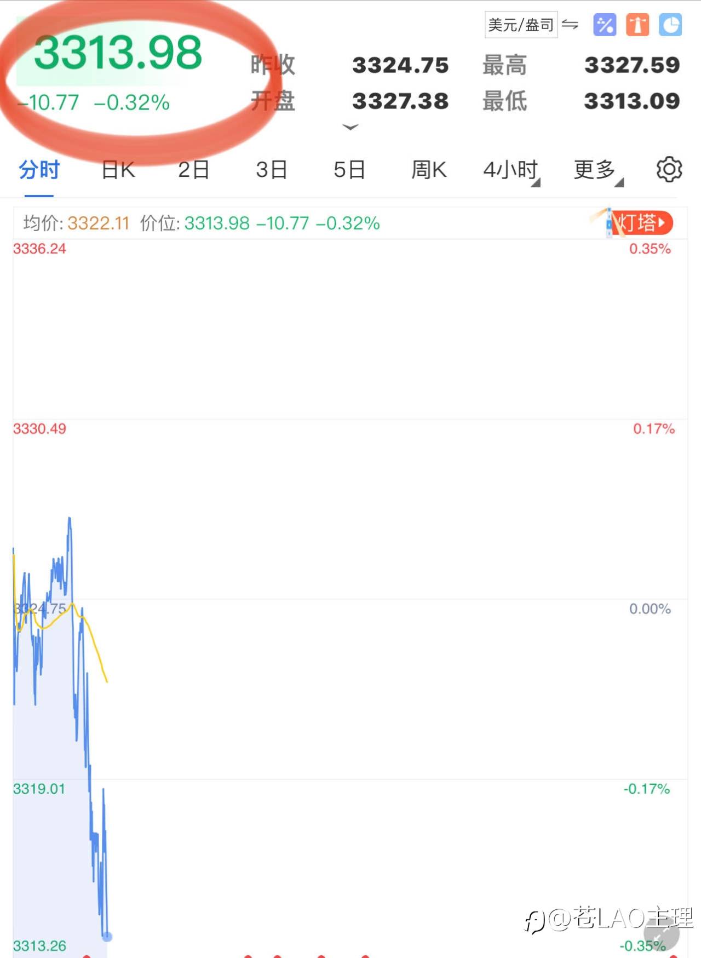Tap the swap currency unit arrows
Viewport: 701px width, 958px height.
point(570,25)
